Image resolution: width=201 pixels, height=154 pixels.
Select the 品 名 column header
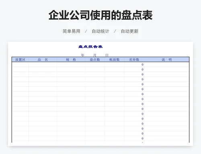(x=43, y=60)
